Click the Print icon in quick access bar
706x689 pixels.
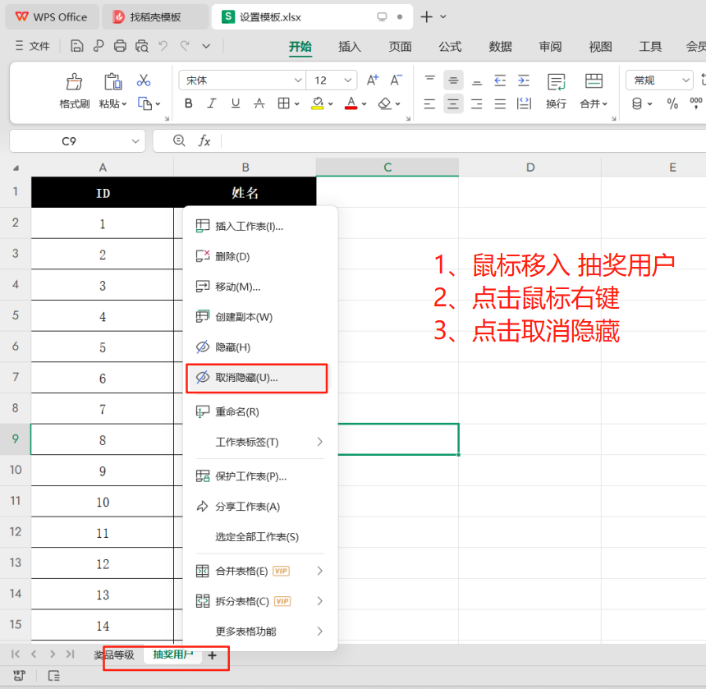point(121,46)
